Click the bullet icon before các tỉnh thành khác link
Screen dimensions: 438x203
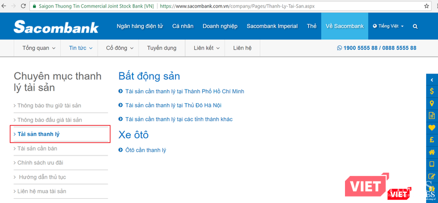point(121,119)
